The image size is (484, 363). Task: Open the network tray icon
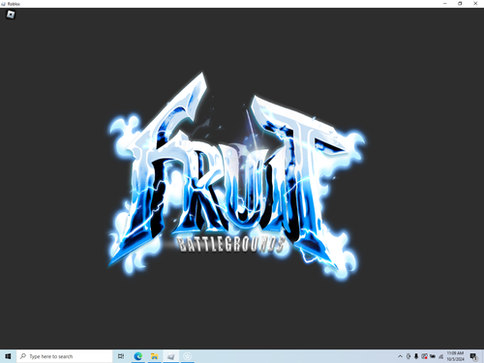440,356
